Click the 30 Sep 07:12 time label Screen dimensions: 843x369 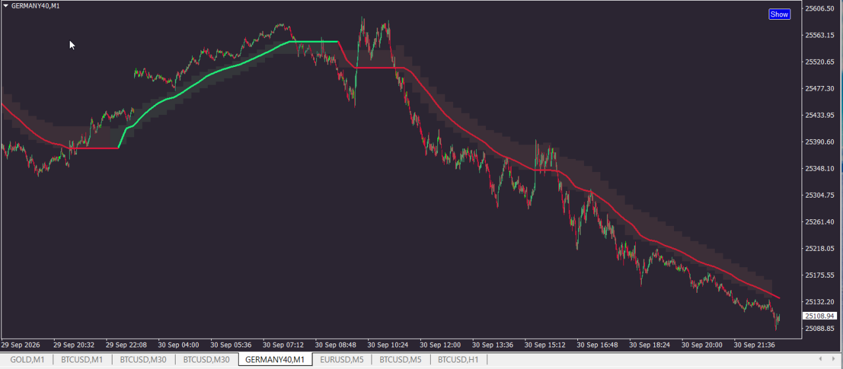coord(283,345)
